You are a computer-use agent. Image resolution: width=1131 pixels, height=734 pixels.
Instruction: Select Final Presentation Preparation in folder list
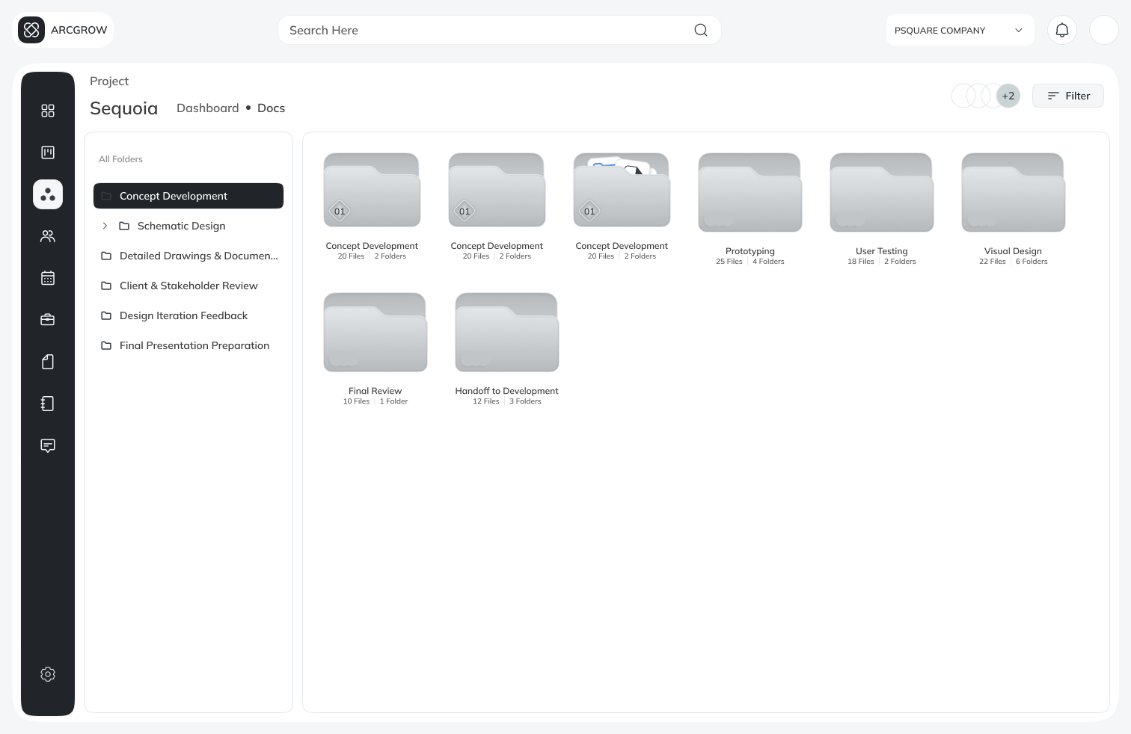pyautogui.click(x=194, y=345)
